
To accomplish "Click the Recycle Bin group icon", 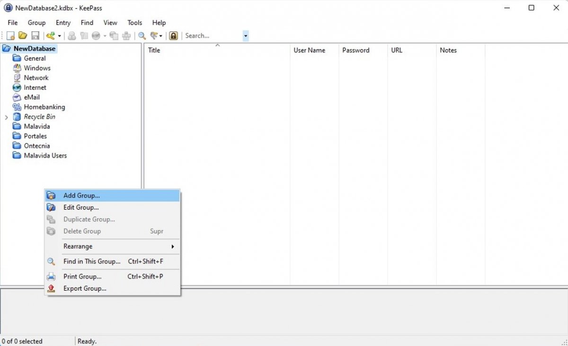I will (17, 117).
